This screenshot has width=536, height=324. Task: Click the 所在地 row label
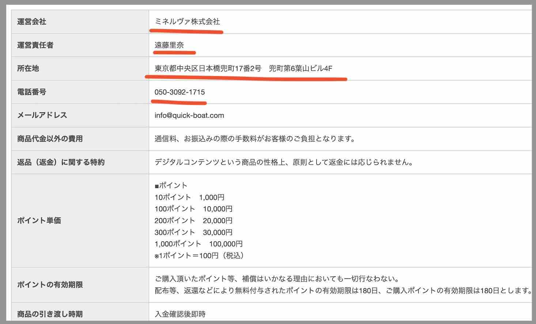28,69
